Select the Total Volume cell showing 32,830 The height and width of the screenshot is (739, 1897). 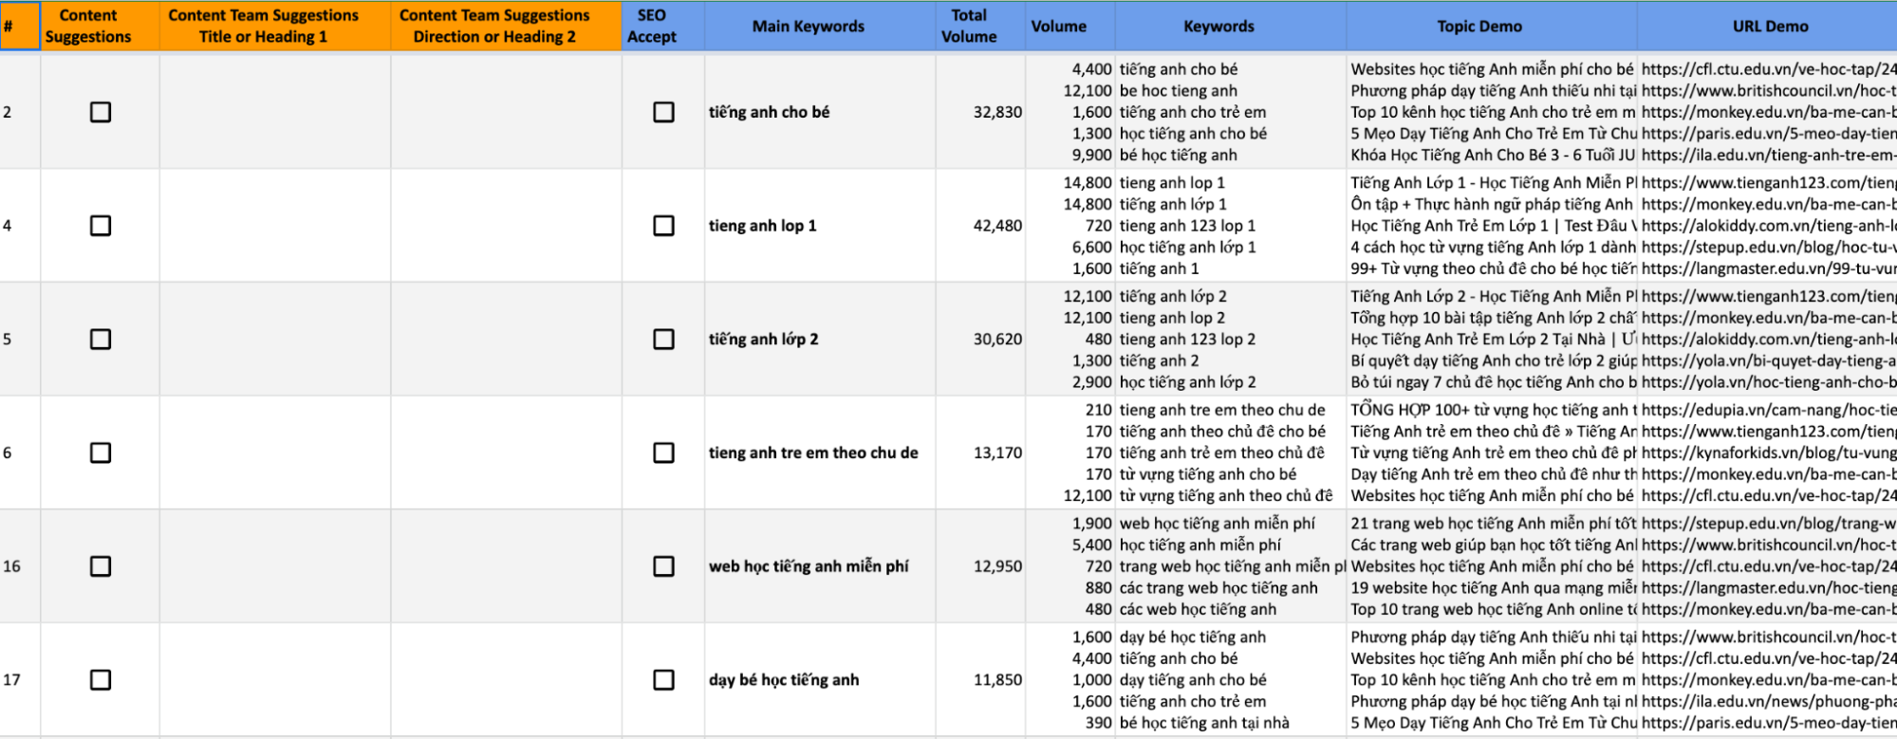[979, 112]
